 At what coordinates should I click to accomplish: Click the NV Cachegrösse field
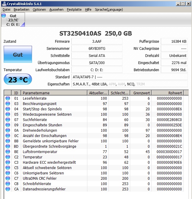[x=174, y=48]
